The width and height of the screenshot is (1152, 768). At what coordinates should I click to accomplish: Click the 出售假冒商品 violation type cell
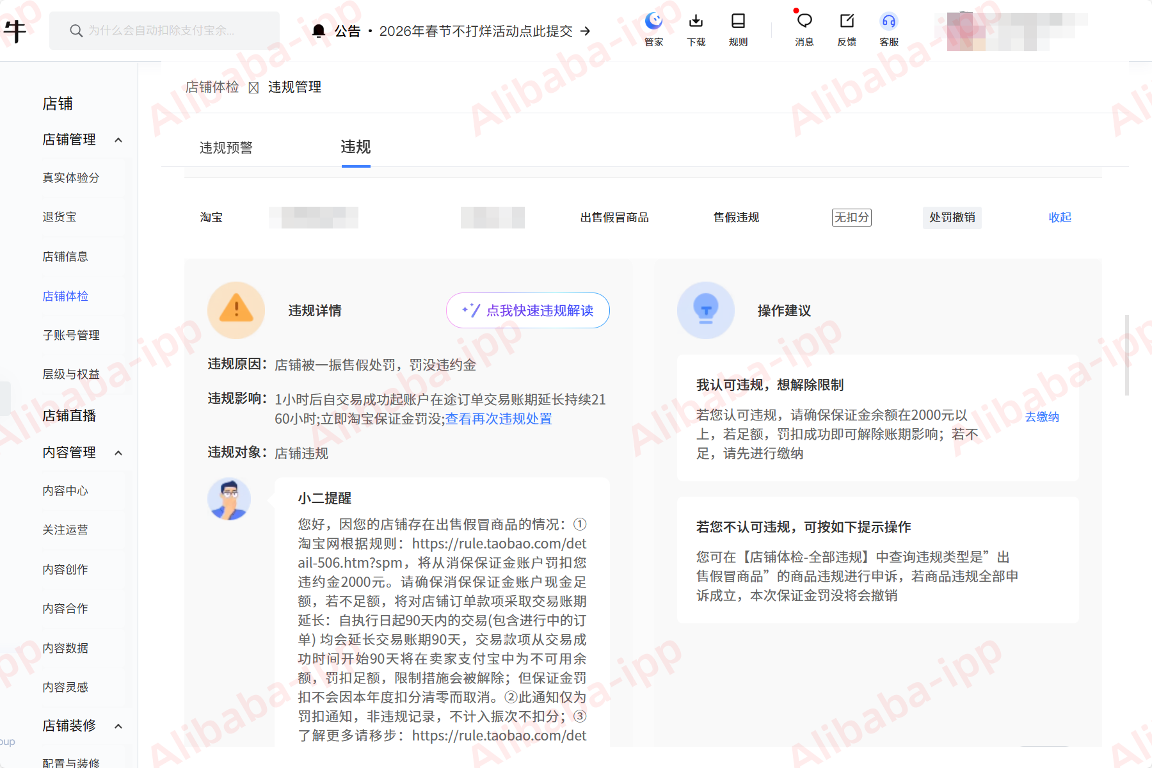614,218
